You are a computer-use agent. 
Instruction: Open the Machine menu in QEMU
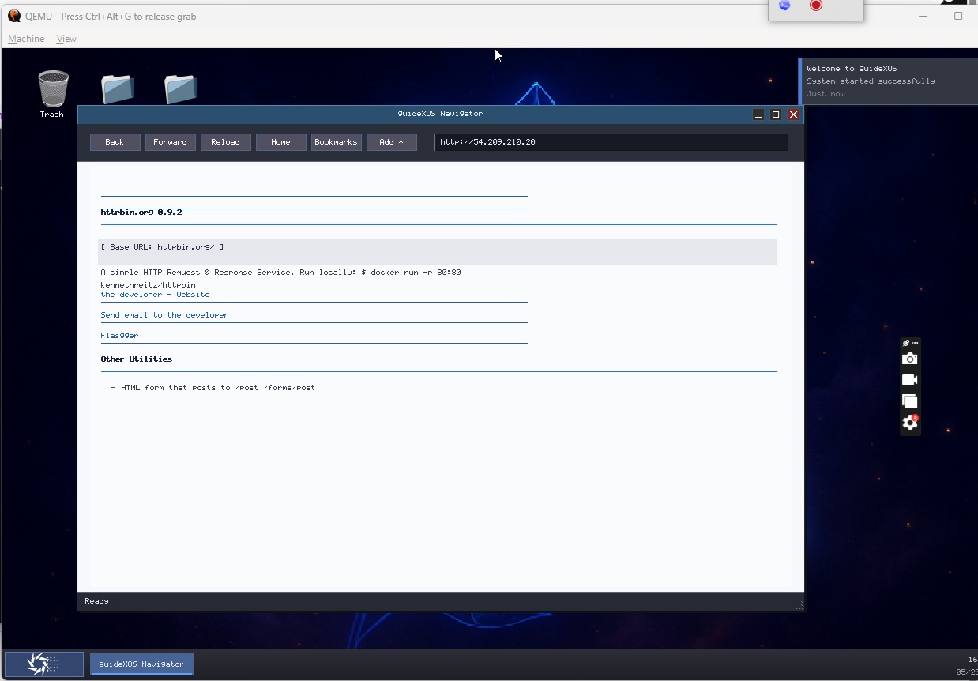click(26, 39)
